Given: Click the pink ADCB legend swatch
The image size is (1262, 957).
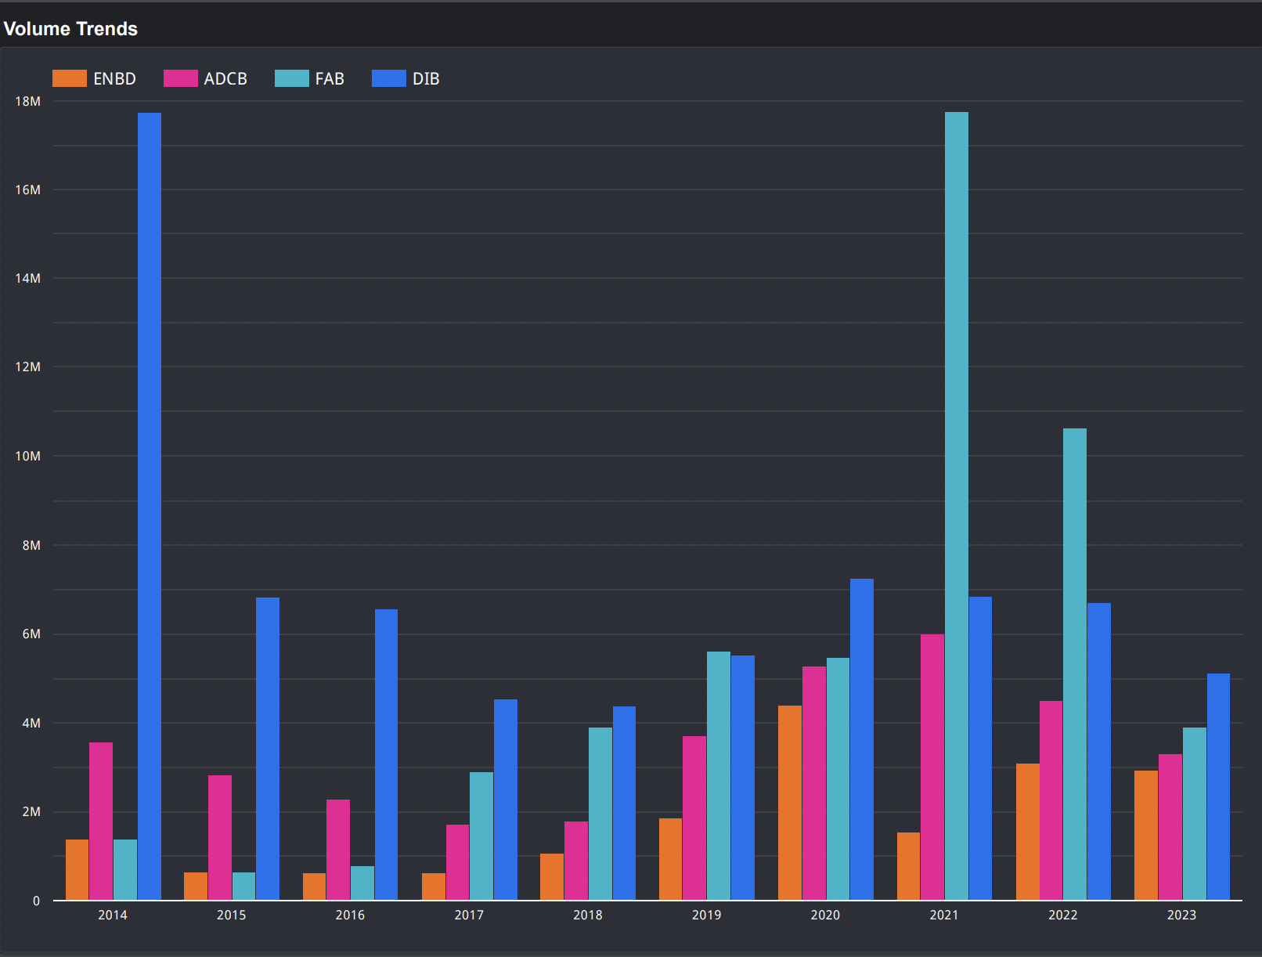Looking at the screenshot, I should pyautogui.click(x=181, y=78).
